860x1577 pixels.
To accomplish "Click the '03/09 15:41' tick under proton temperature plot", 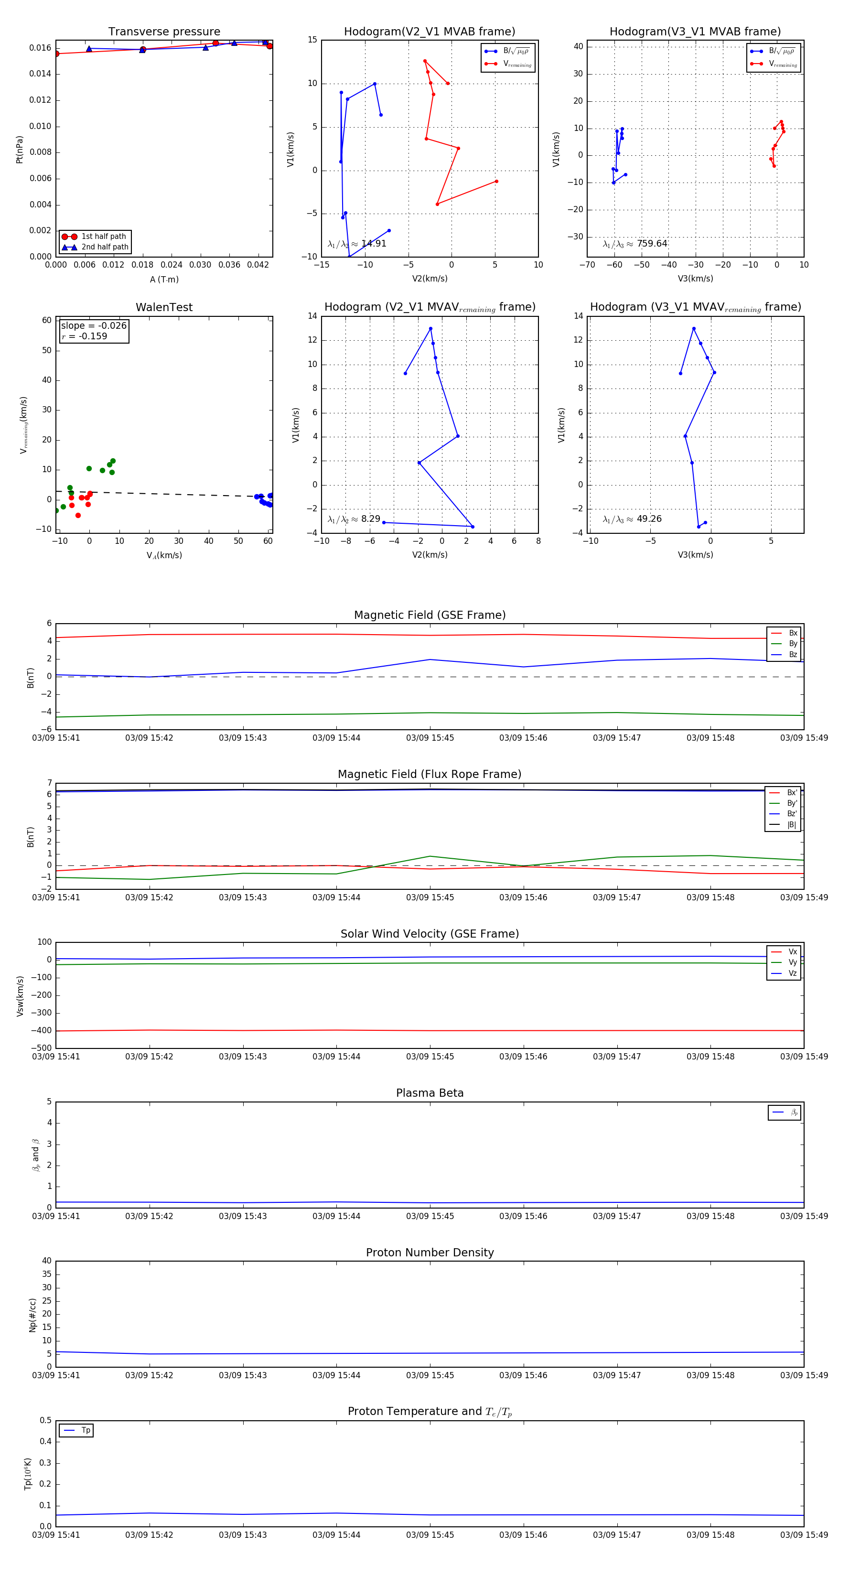I will click(x=56, y=1535).
